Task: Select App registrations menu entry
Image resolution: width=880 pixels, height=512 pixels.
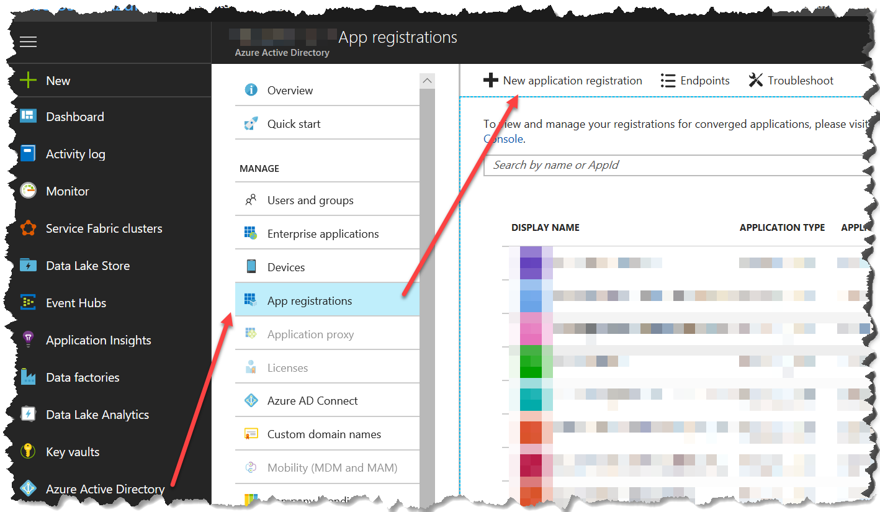Action: click(327, 300)
